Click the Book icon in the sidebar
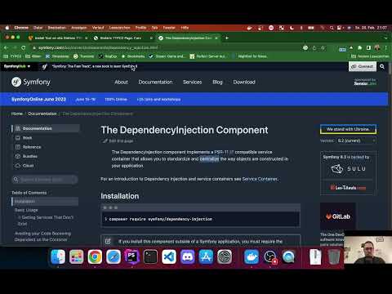 coord(18,138)
